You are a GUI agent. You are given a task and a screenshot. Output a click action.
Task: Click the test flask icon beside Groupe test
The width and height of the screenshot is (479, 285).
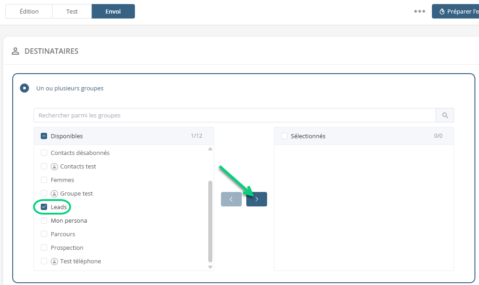(x=54, y=194)
